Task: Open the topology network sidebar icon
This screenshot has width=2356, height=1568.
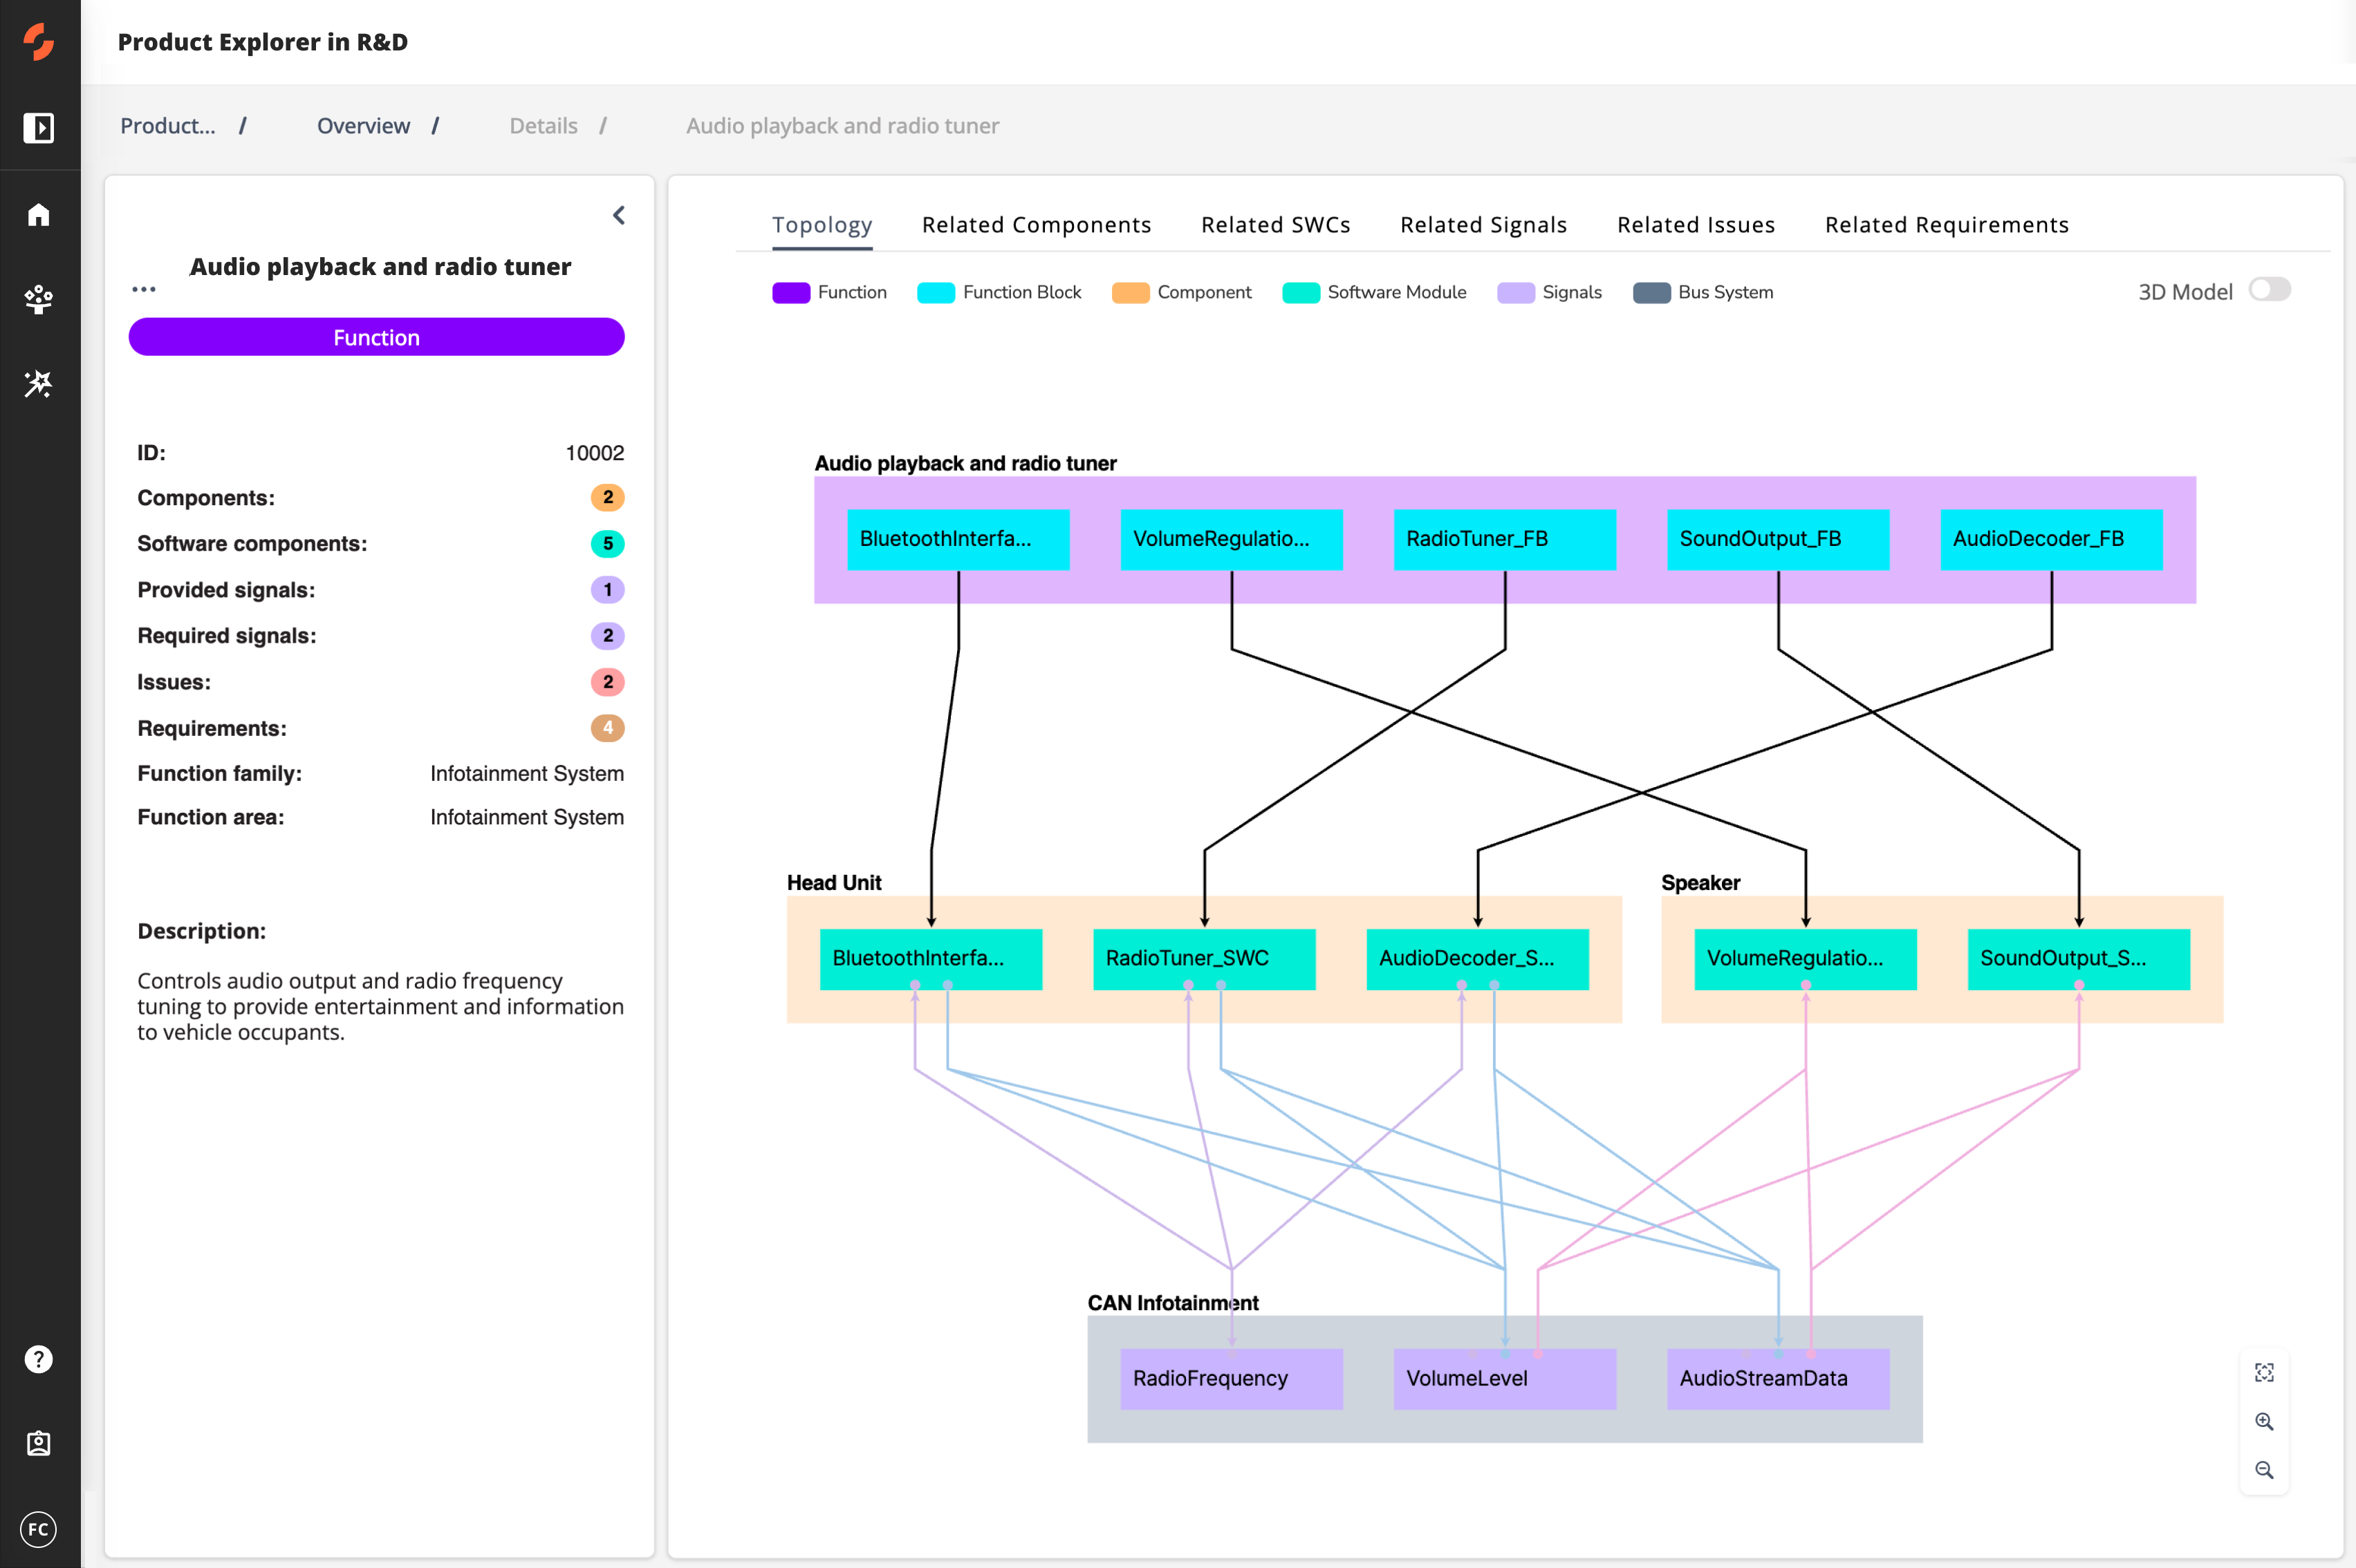Action: 39,299
